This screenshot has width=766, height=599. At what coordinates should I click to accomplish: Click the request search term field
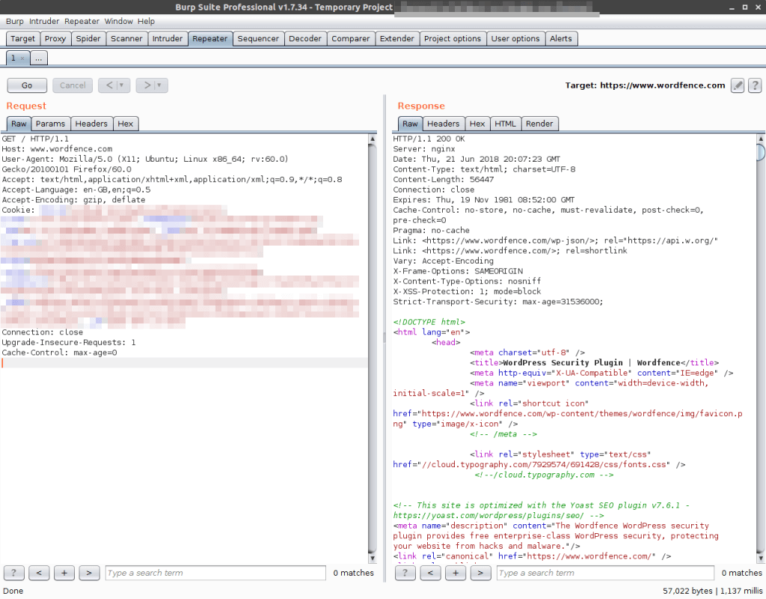(215, 573)
